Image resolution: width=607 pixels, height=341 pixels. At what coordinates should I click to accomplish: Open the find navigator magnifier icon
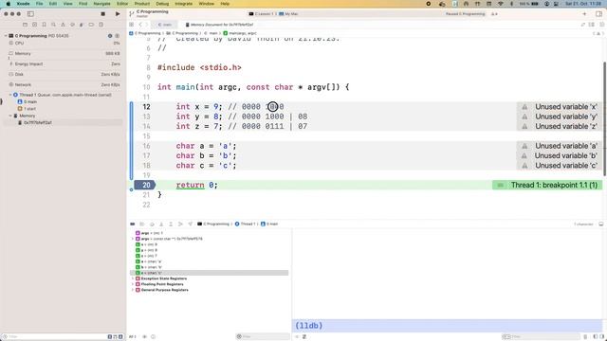(x=53, y=25)
